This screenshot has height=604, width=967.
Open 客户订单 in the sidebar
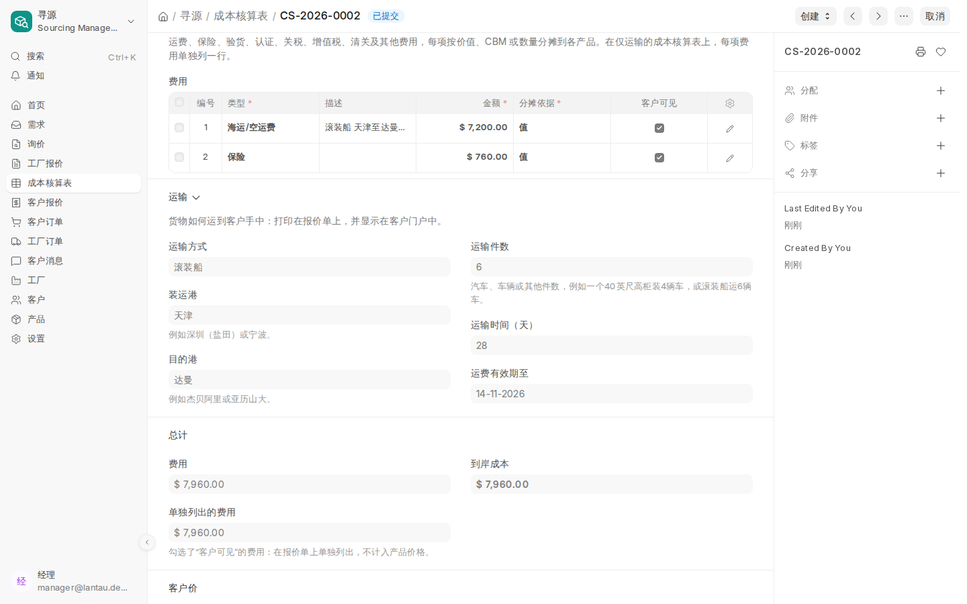[x=73, y=222]
